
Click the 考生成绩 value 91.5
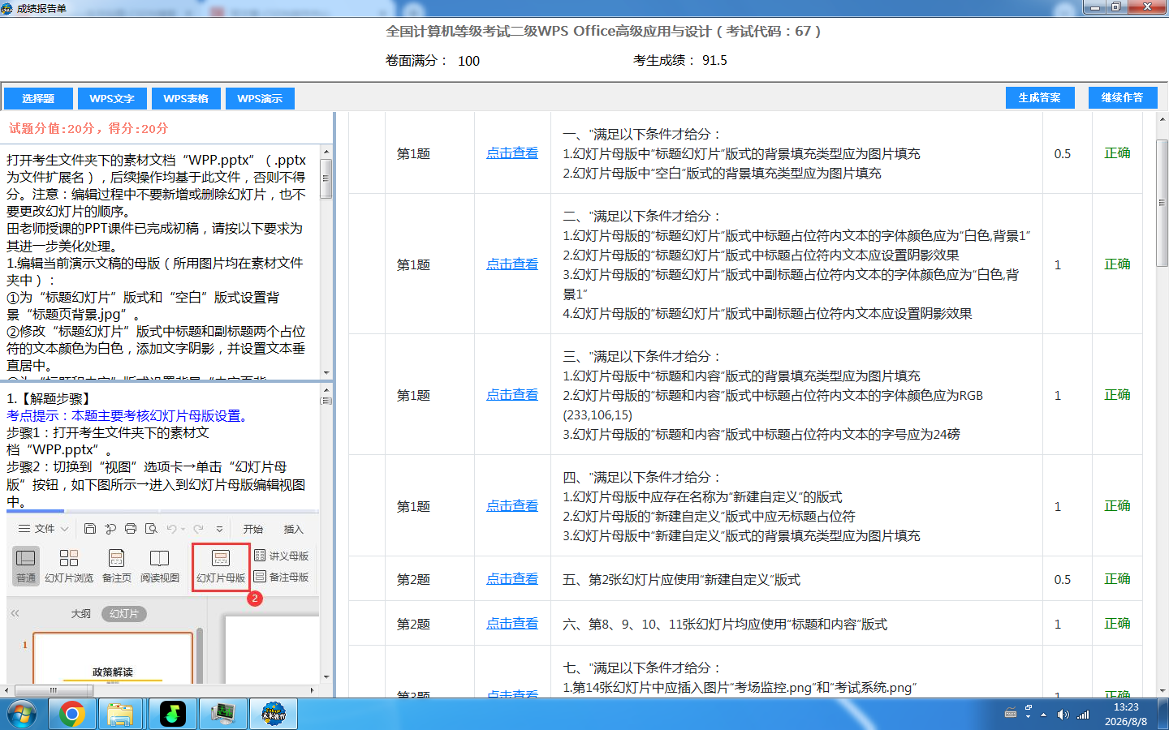pos(714,61)
